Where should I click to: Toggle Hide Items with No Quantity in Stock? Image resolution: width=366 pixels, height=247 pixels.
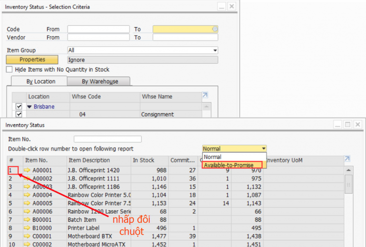point(9,69)
